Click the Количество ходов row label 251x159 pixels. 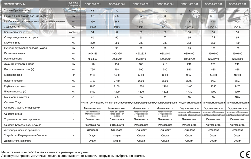coord(15,32)
